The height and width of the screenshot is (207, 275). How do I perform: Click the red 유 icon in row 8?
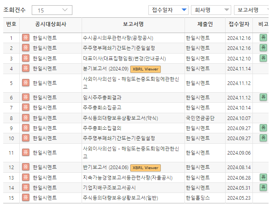26,118
